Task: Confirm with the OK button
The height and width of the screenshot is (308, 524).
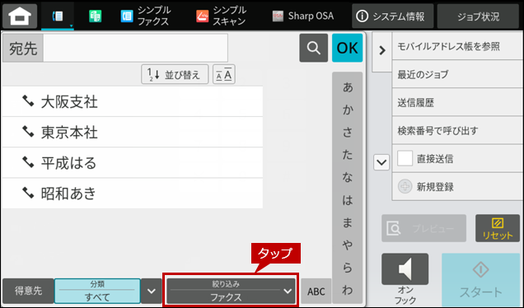Action: [x=347, y=48]
